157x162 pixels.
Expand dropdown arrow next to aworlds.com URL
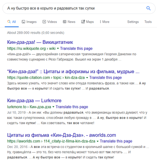click(97, 141)
